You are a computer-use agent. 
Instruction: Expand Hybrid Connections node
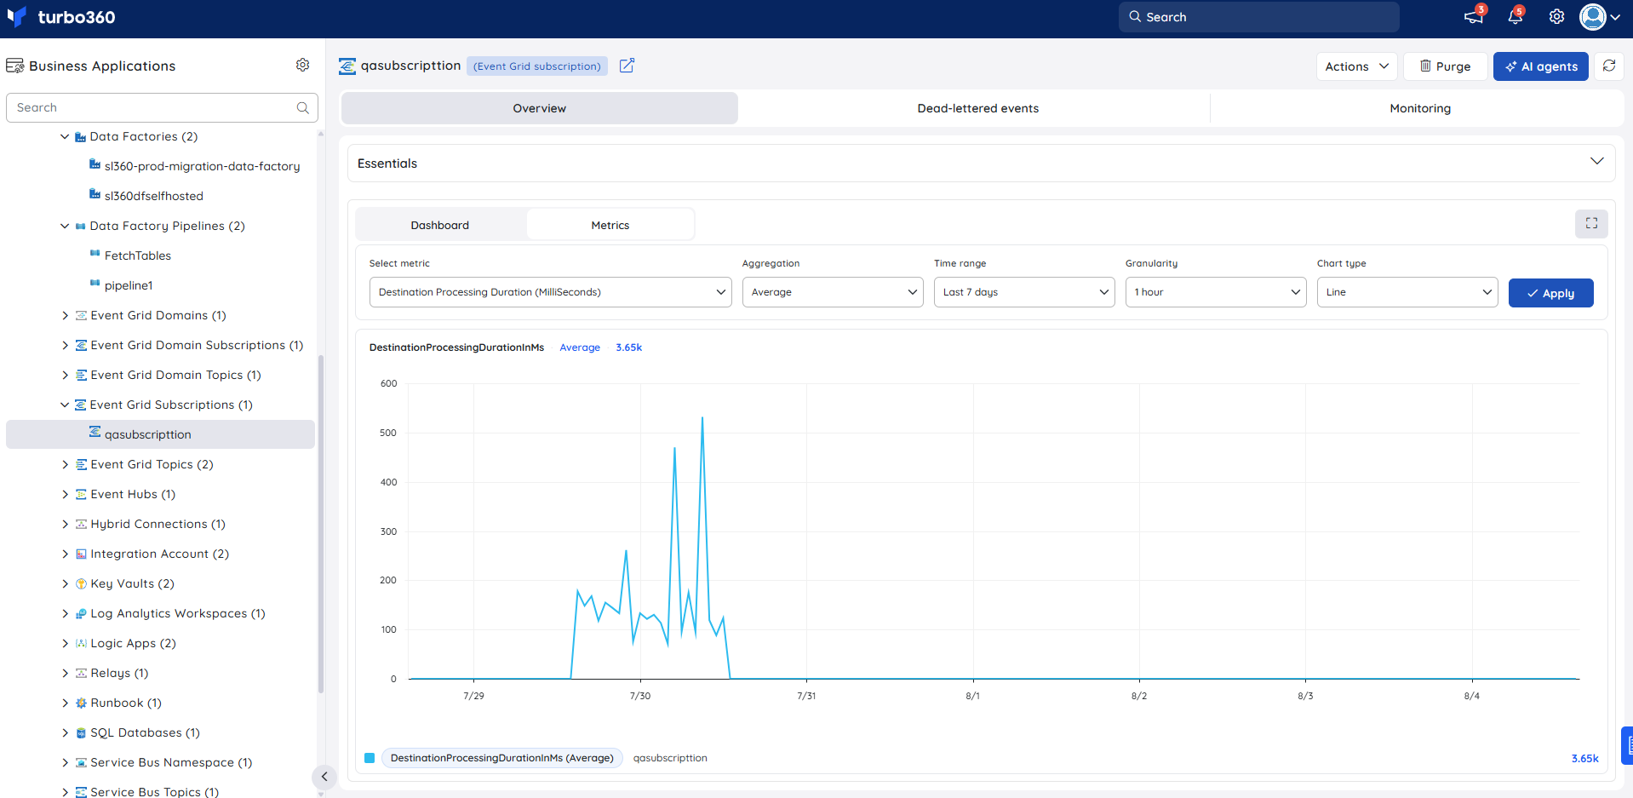click(x=65, y=524)
